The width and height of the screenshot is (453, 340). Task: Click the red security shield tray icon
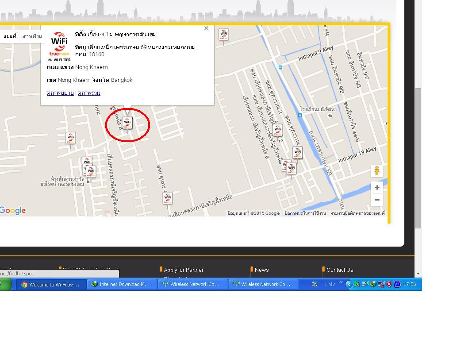tap(389, 285)
